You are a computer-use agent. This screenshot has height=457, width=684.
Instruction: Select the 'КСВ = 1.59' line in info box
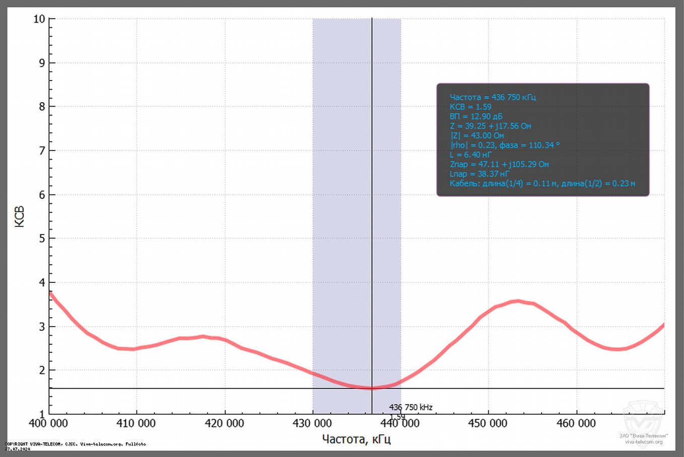470,107
